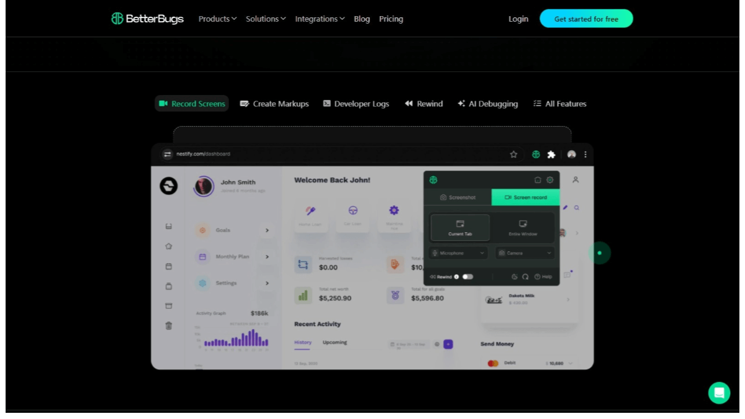Switch to the Developer Logs tab
Screen dimensions: 745x419
(x=356, y=104)
